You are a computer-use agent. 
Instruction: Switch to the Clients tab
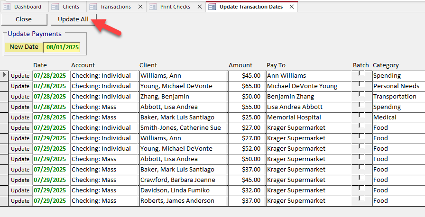(71, 7)
